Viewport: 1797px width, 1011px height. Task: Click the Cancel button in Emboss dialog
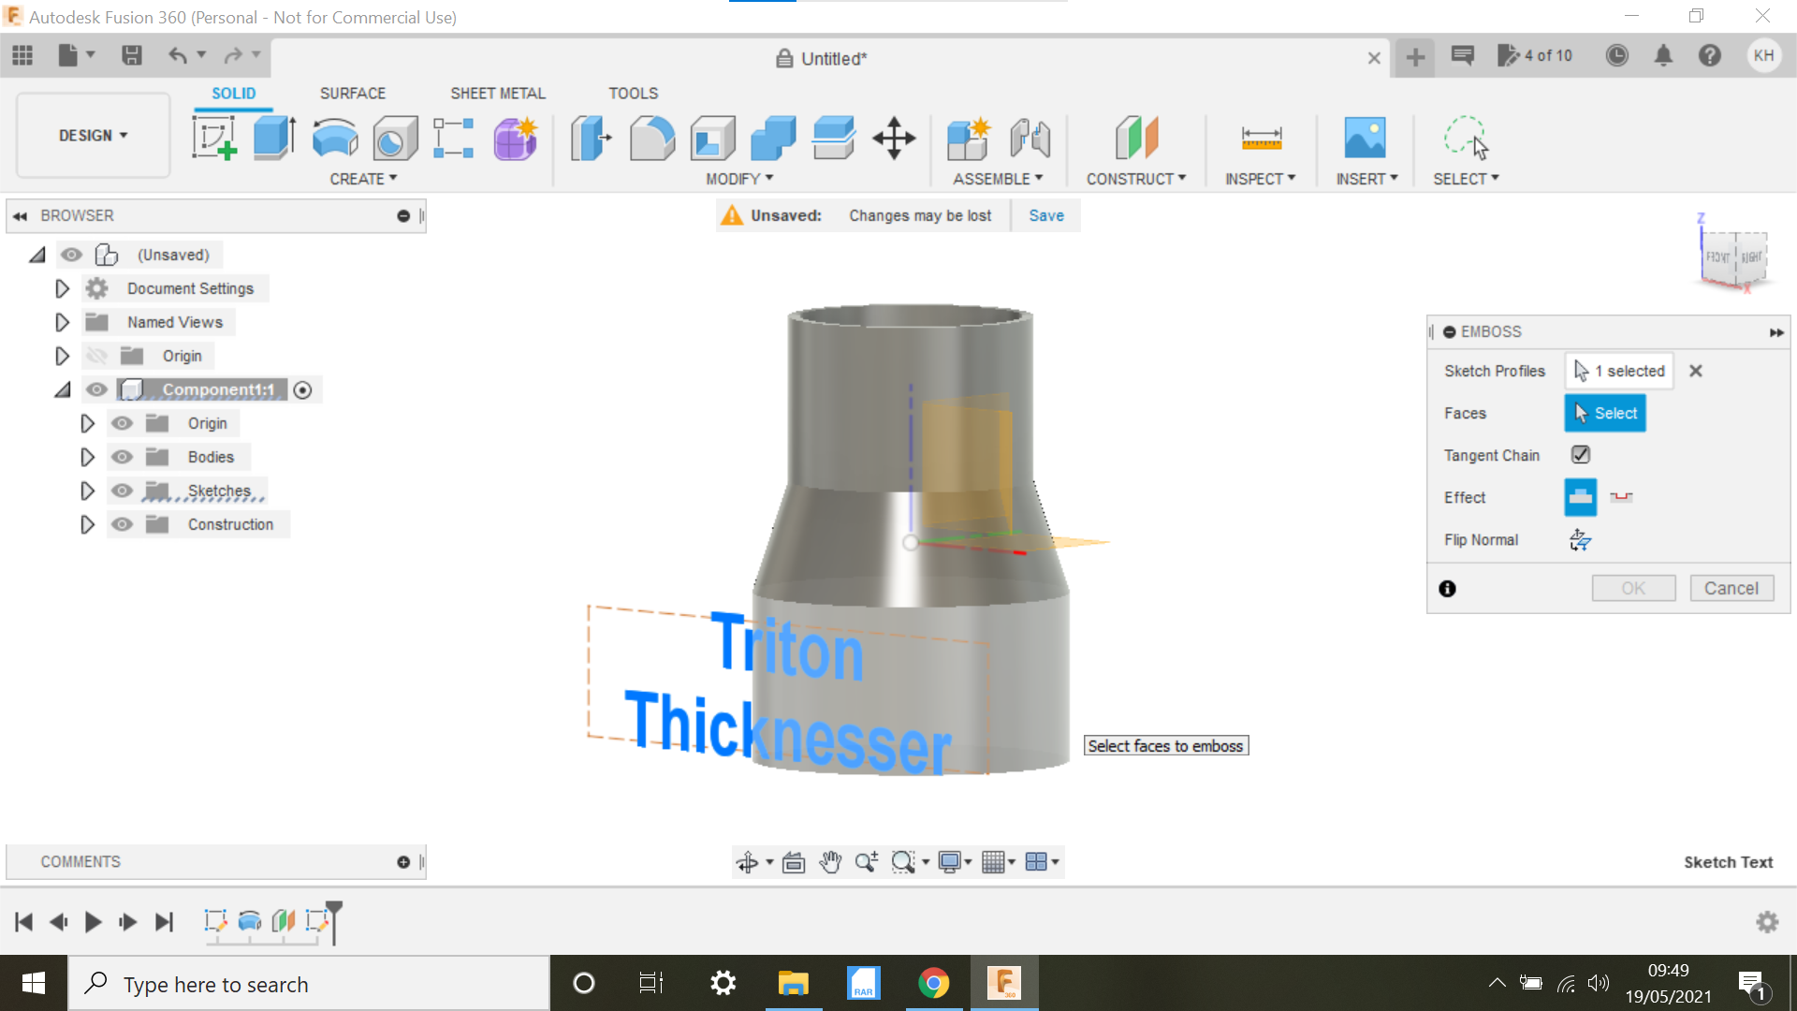(x=1731, y=589)
